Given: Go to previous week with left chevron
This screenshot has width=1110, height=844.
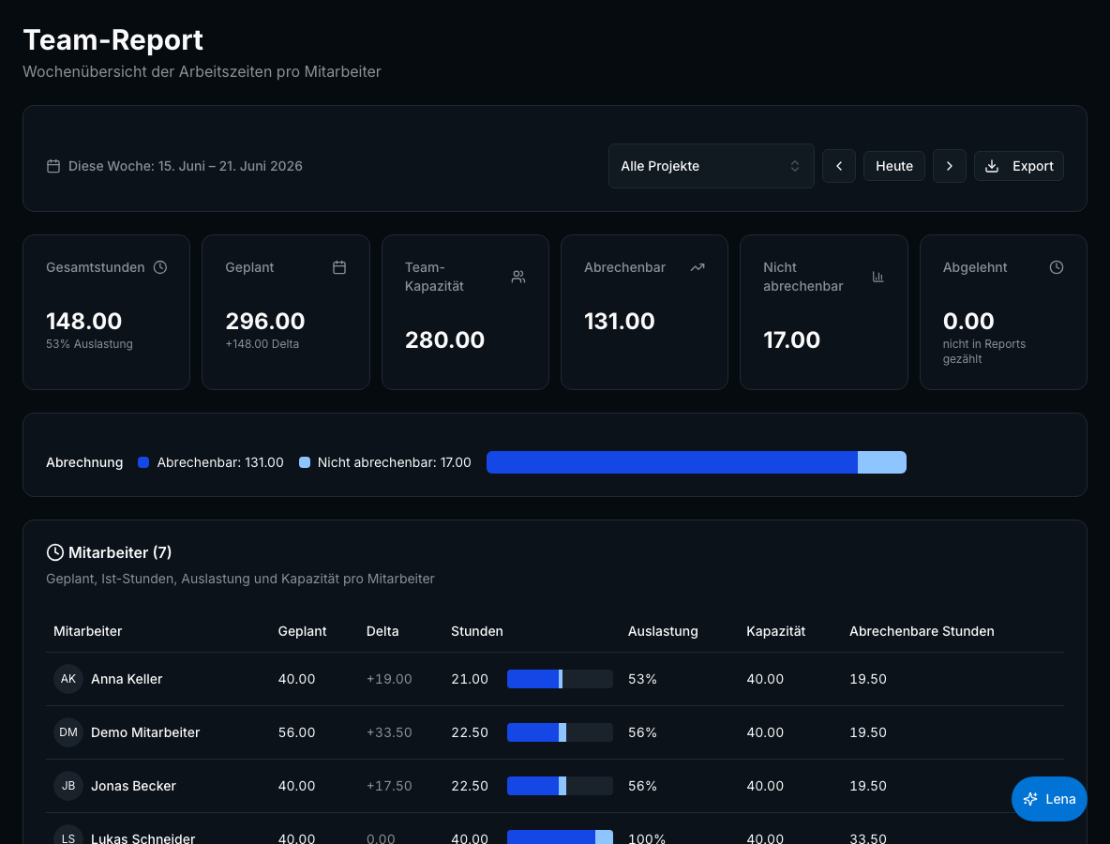Looking at the screenshot, I should click(x=839, y=166).
